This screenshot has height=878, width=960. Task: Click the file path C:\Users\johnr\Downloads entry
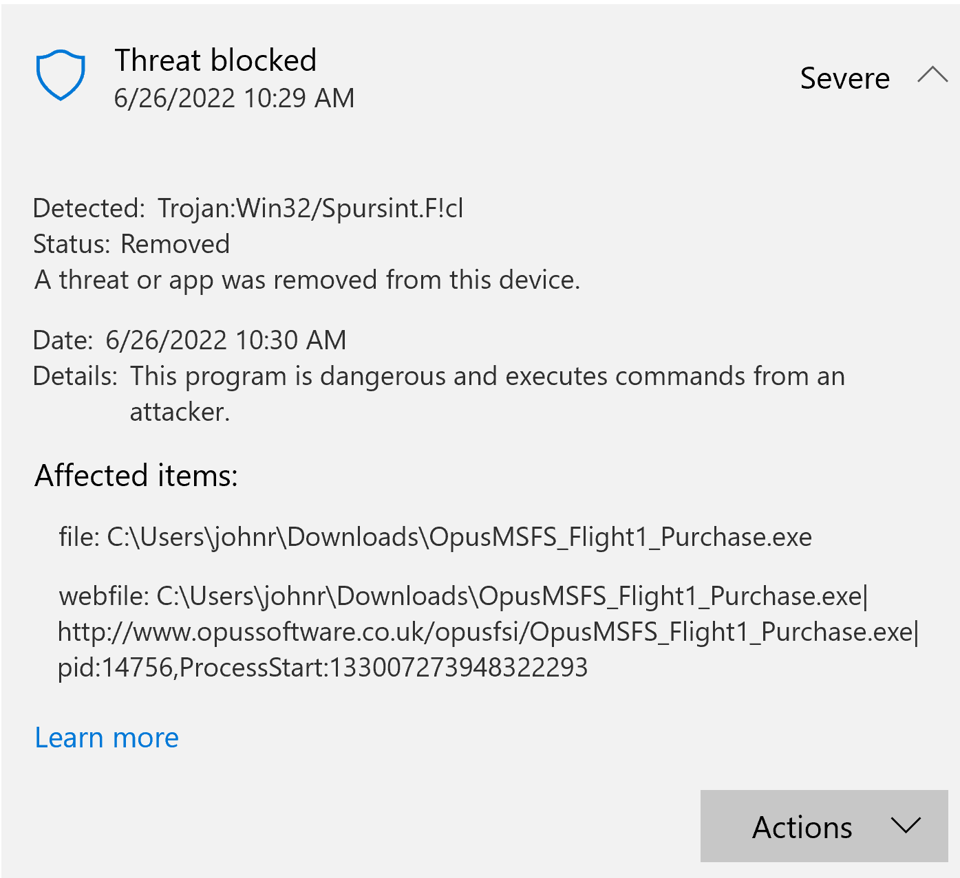(435, 537)
